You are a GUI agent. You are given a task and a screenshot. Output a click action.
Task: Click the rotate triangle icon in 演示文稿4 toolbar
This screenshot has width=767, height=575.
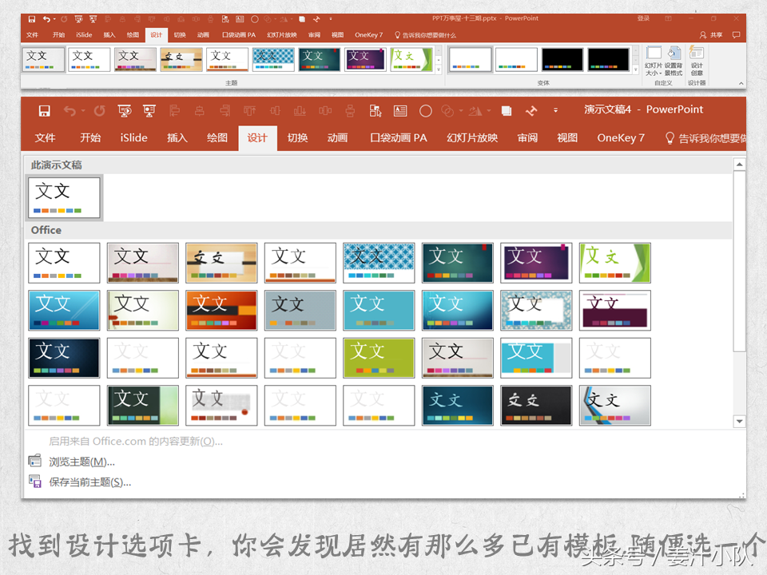[475, 111]
